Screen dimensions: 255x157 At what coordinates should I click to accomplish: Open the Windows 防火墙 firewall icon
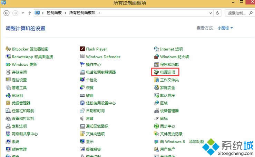tap(156, 57)
